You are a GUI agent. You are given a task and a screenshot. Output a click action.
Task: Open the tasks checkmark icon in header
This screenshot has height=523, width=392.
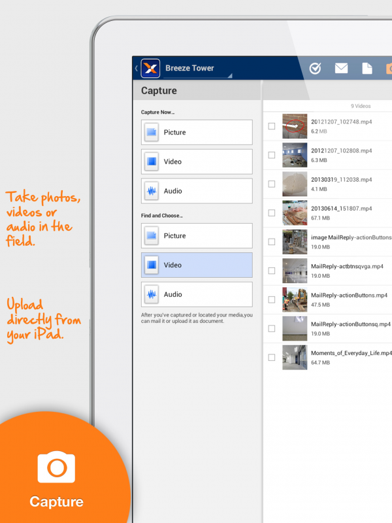pos(315,69)
